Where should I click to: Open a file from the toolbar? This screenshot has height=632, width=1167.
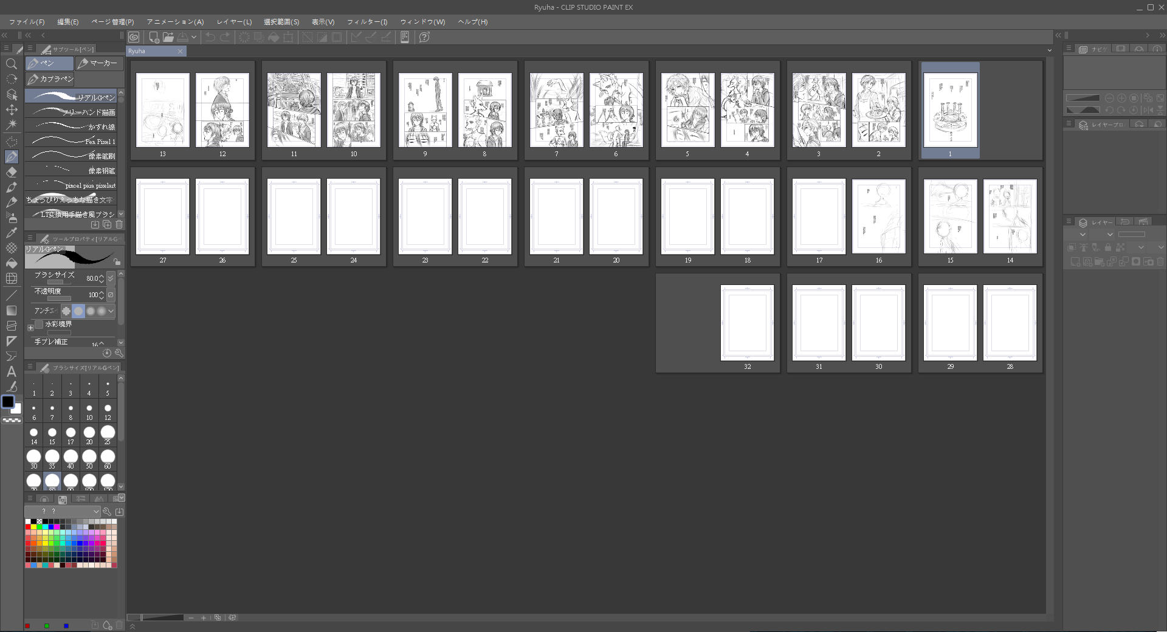pyautogui.click(x=168, y=38)
